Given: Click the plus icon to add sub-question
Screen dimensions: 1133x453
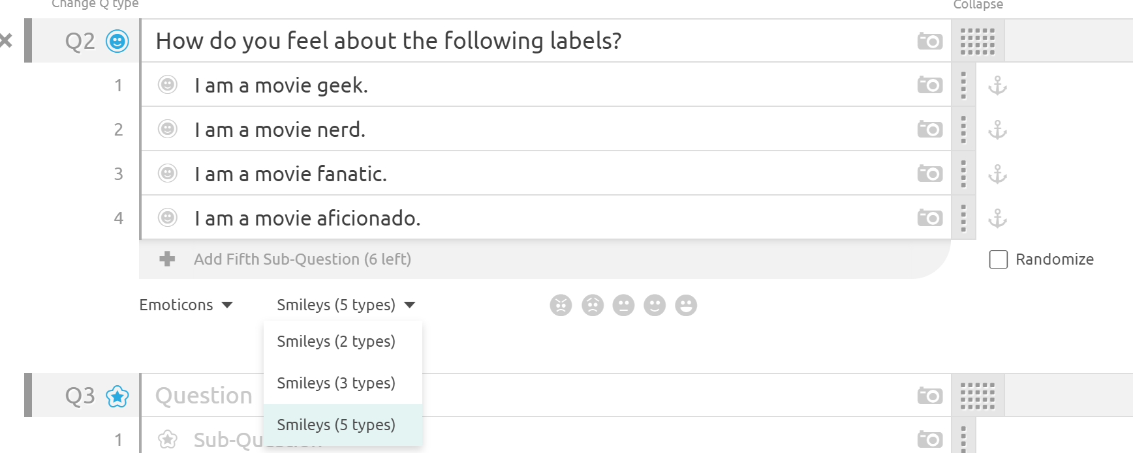Looking at the screenshot, I should pos(167,259).
